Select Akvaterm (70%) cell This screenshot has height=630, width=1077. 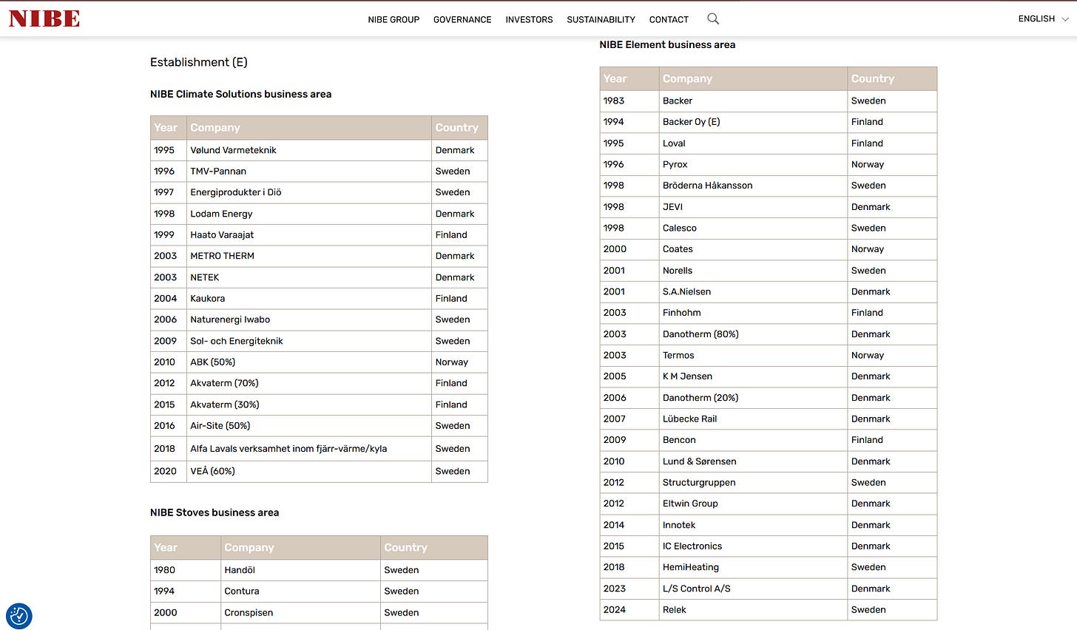coord(308,383)
